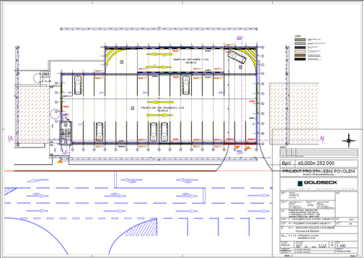Screen dimensions: 364x258
Task: Click the blue parking number 21
Action: [x=101, y=93]
